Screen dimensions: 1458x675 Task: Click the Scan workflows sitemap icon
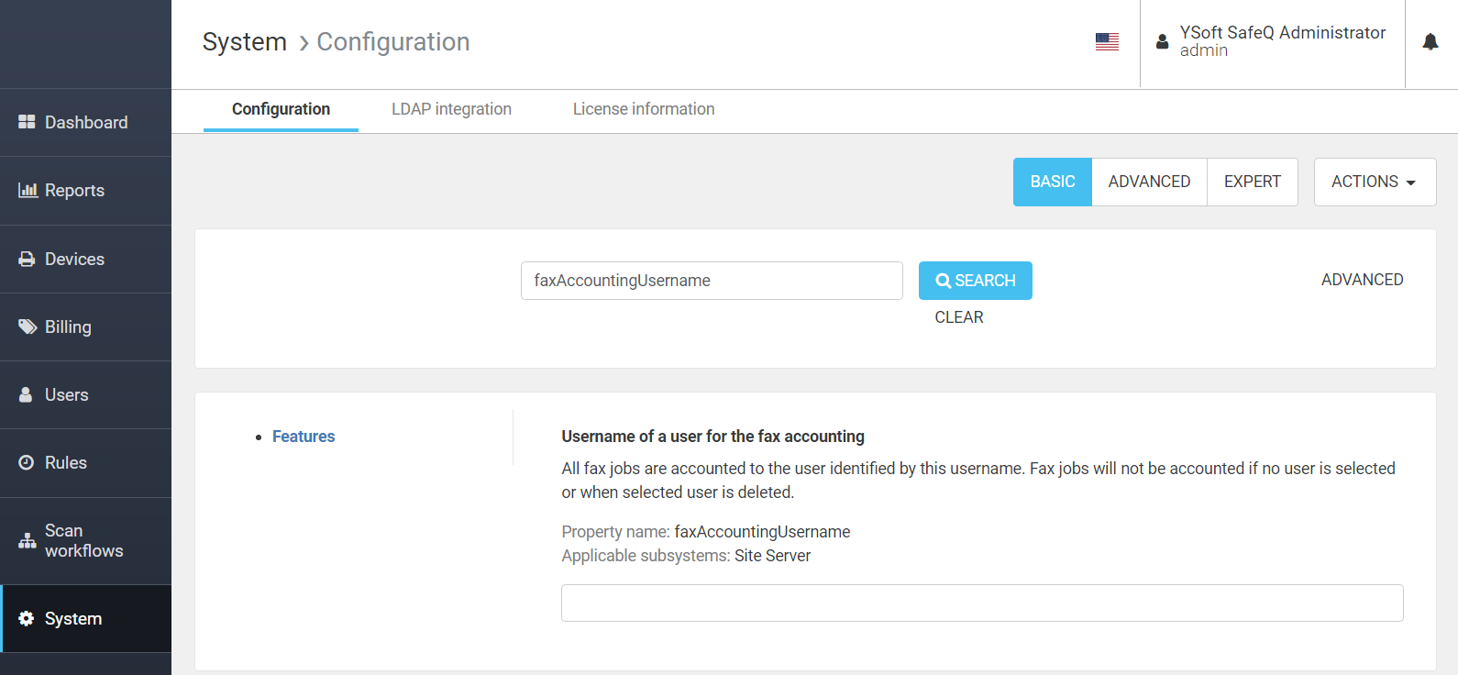28,541
